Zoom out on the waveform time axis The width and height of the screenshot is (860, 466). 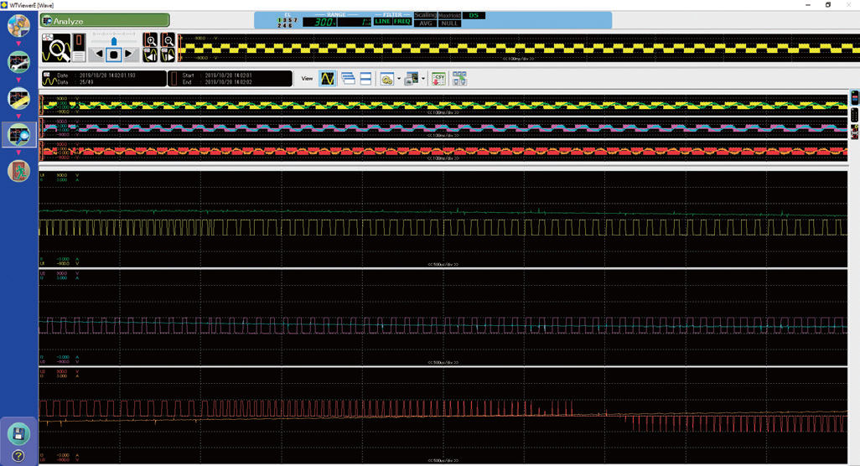click(168, 40)
